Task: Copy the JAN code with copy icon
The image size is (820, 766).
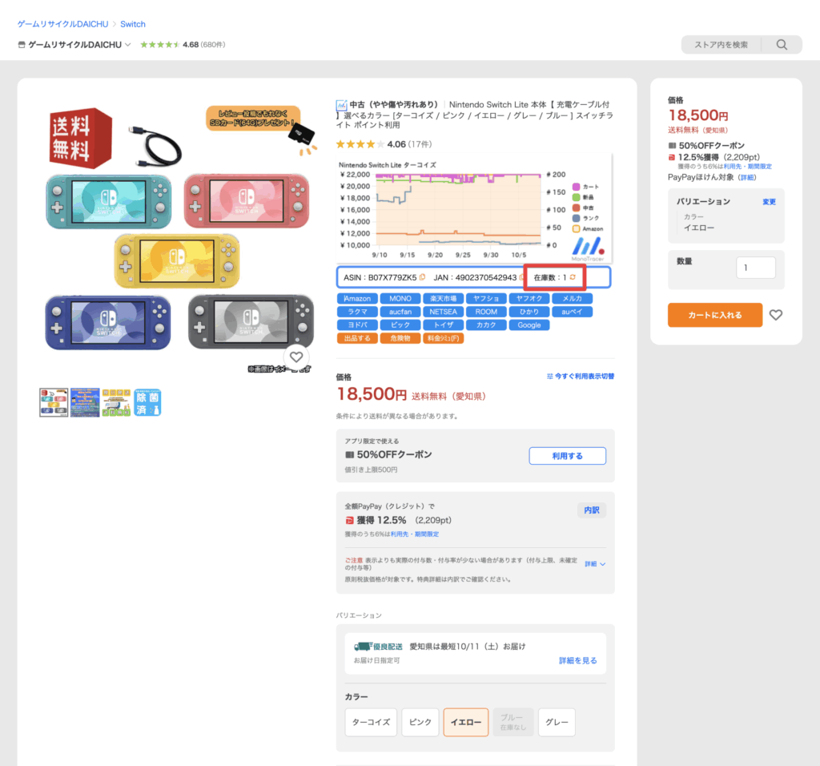Action: (x=522, y=277)
